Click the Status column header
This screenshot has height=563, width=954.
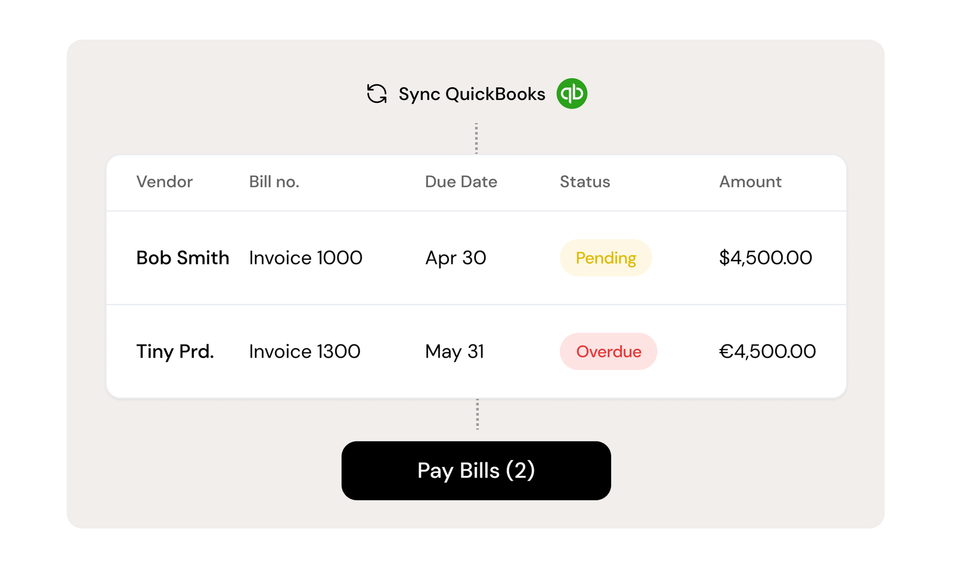585,182
